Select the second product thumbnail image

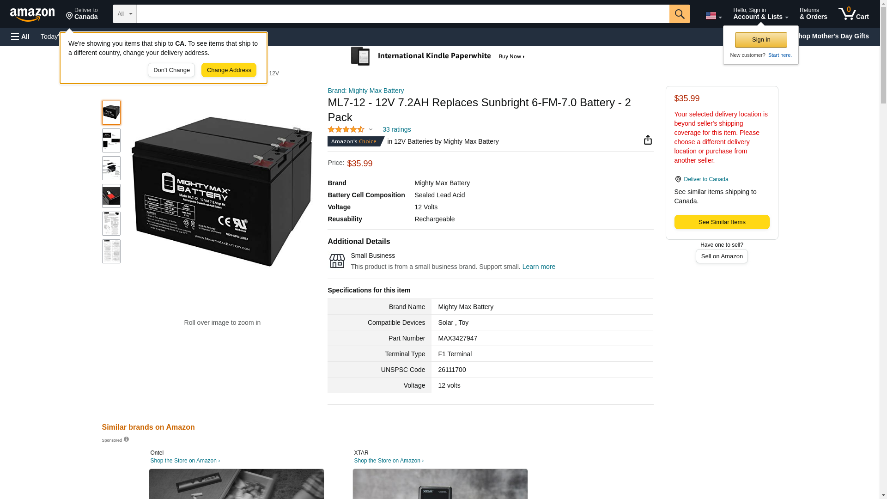pyautogui.click(x=111, y=140)
